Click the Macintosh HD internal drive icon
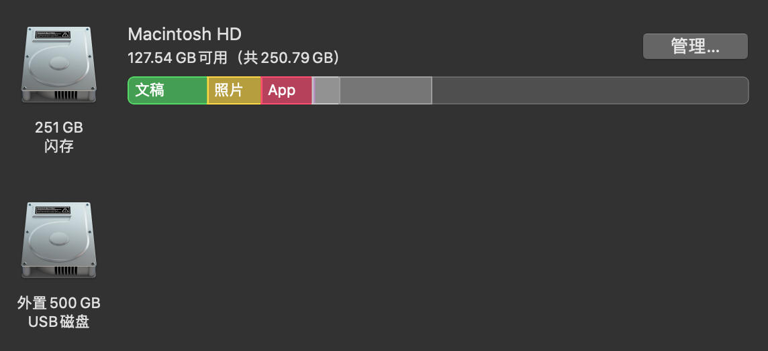 (x=59, y=64)
